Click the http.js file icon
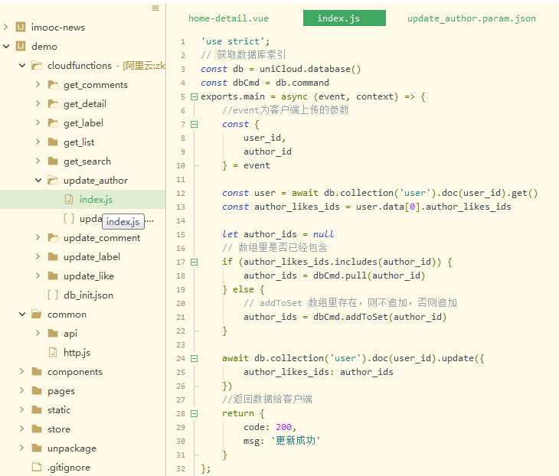 pos(53,352)
